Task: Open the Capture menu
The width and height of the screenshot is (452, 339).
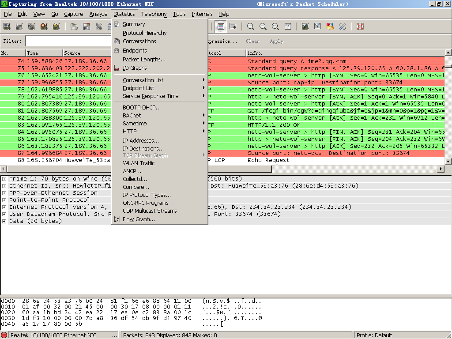Action: click(x=74, y=14)
